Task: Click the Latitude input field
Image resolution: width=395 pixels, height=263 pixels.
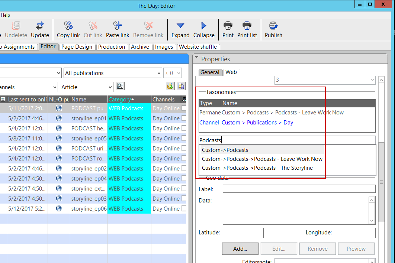Action: click(243, 233)
